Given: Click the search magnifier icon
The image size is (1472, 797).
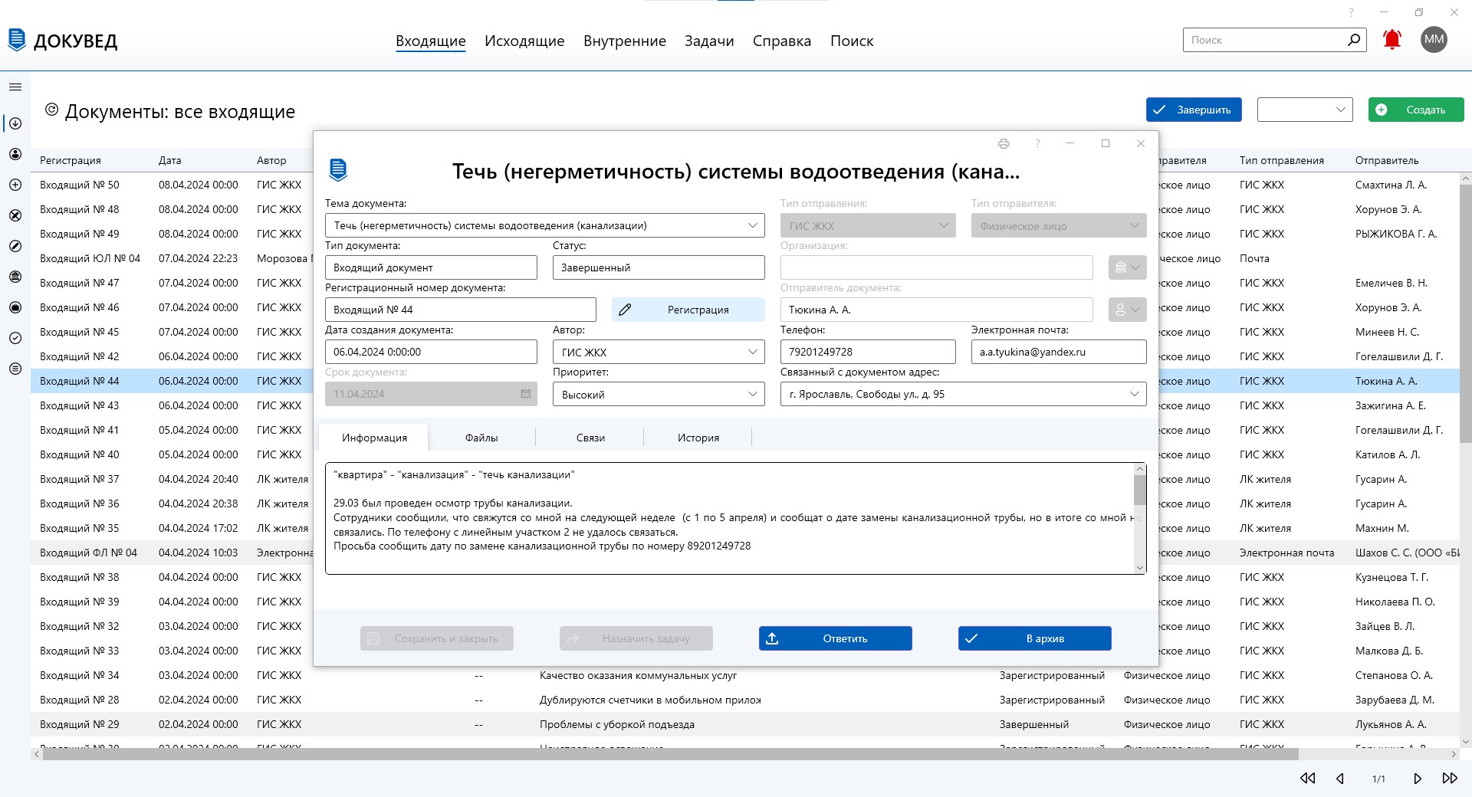Looking at the screenshot, I should (x=1354, y=40).
